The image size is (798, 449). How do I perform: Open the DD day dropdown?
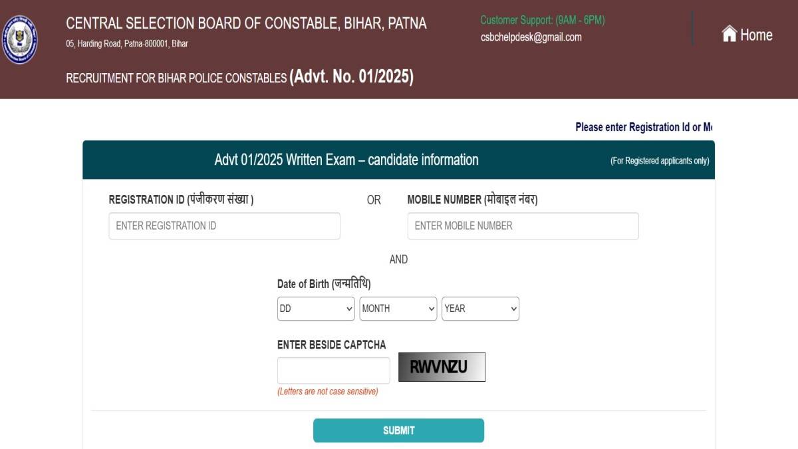pyautogui.click(x=316, y=309)
